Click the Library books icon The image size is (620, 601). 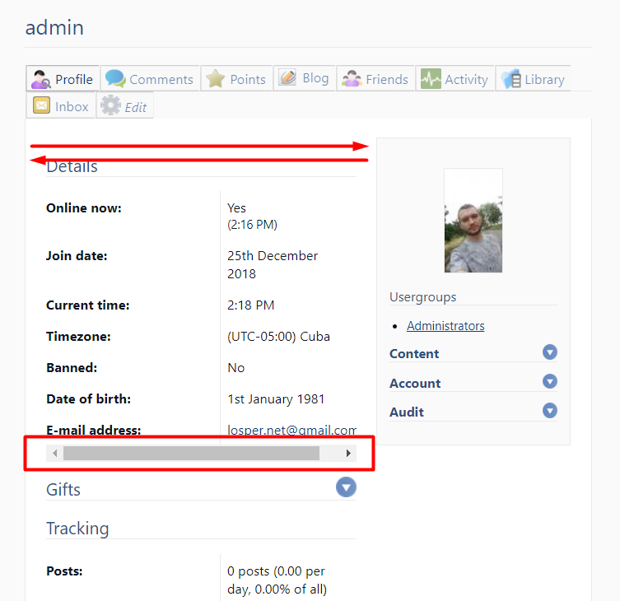coord(510,79)
